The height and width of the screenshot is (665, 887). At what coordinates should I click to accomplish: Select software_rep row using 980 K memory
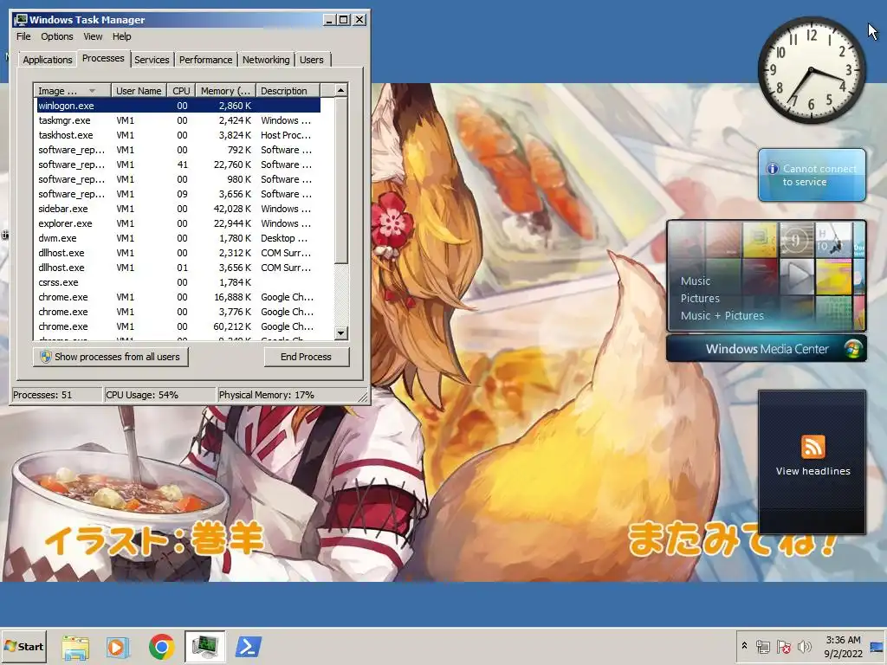(x=178, y=179)
